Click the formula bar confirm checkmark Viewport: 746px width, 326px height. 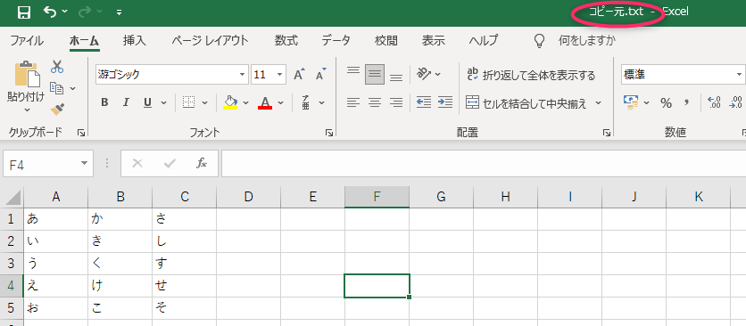pos(170,164)
